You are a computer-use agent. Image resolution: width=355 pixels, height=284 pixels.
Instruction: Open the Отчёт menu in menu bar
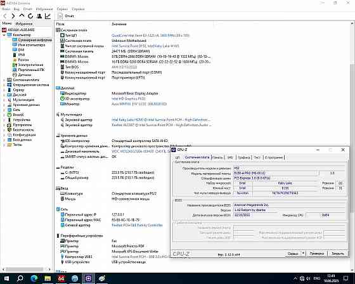(28, 9)
